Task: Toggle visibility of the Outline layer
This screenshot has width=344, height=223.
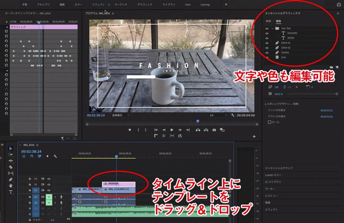Action: tap(267, 51)
